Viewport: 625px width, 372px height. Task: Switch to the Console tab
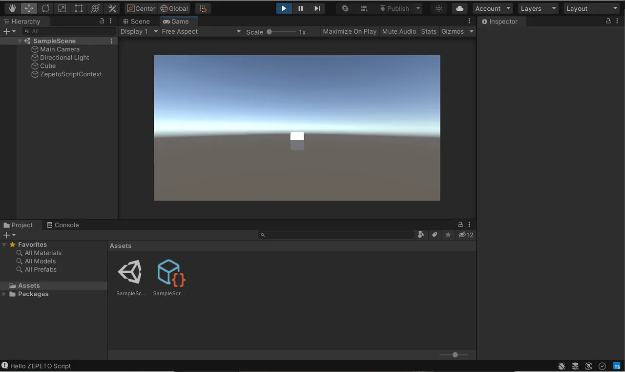coord(62,225)
